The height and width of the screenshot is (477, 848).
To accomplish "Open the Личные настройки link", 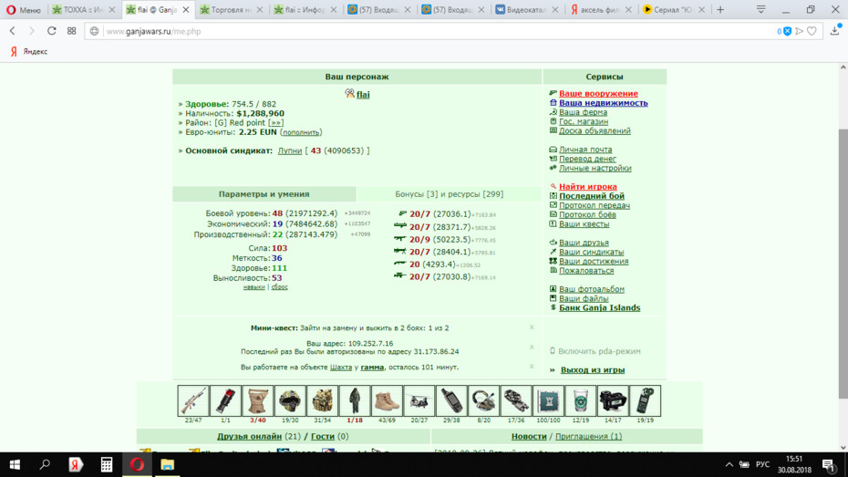I will coord(595,168).
